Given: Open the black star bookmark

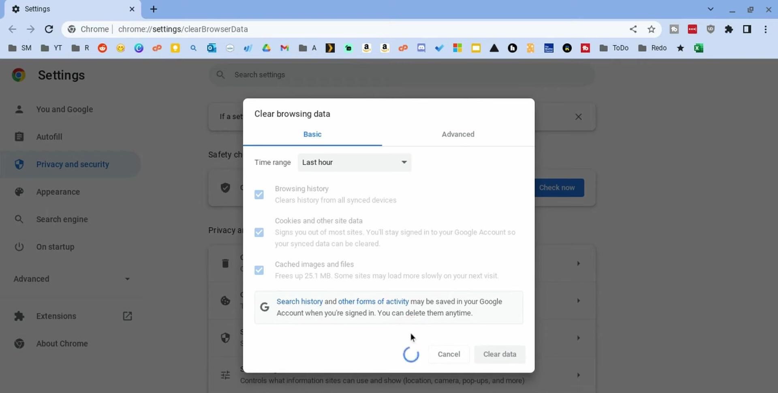Looking at the screenshot, I should pos(680,48).
